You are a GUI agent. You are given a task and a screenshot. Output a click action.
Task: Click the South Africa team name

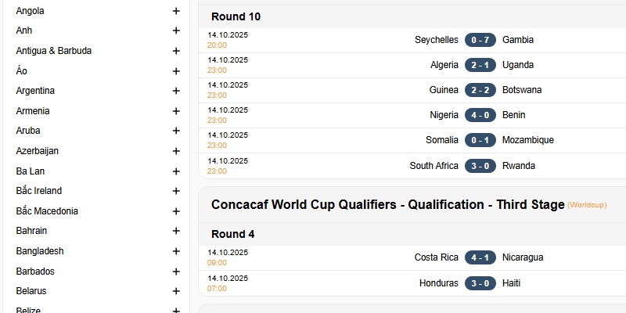tap(434, 166)
